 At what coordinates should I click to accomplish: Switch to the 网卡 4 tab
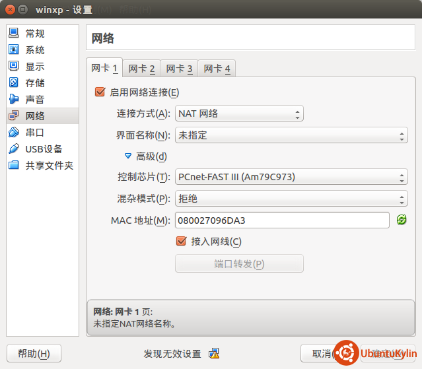point(217,69)
